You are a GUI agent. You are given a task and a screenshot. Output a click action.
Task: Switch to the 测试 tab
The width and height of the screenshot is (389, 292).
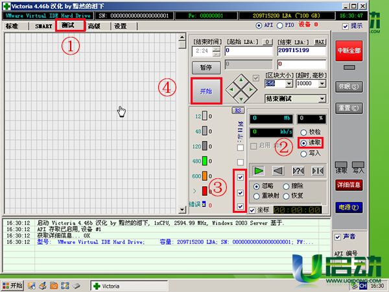coord(71,25)
